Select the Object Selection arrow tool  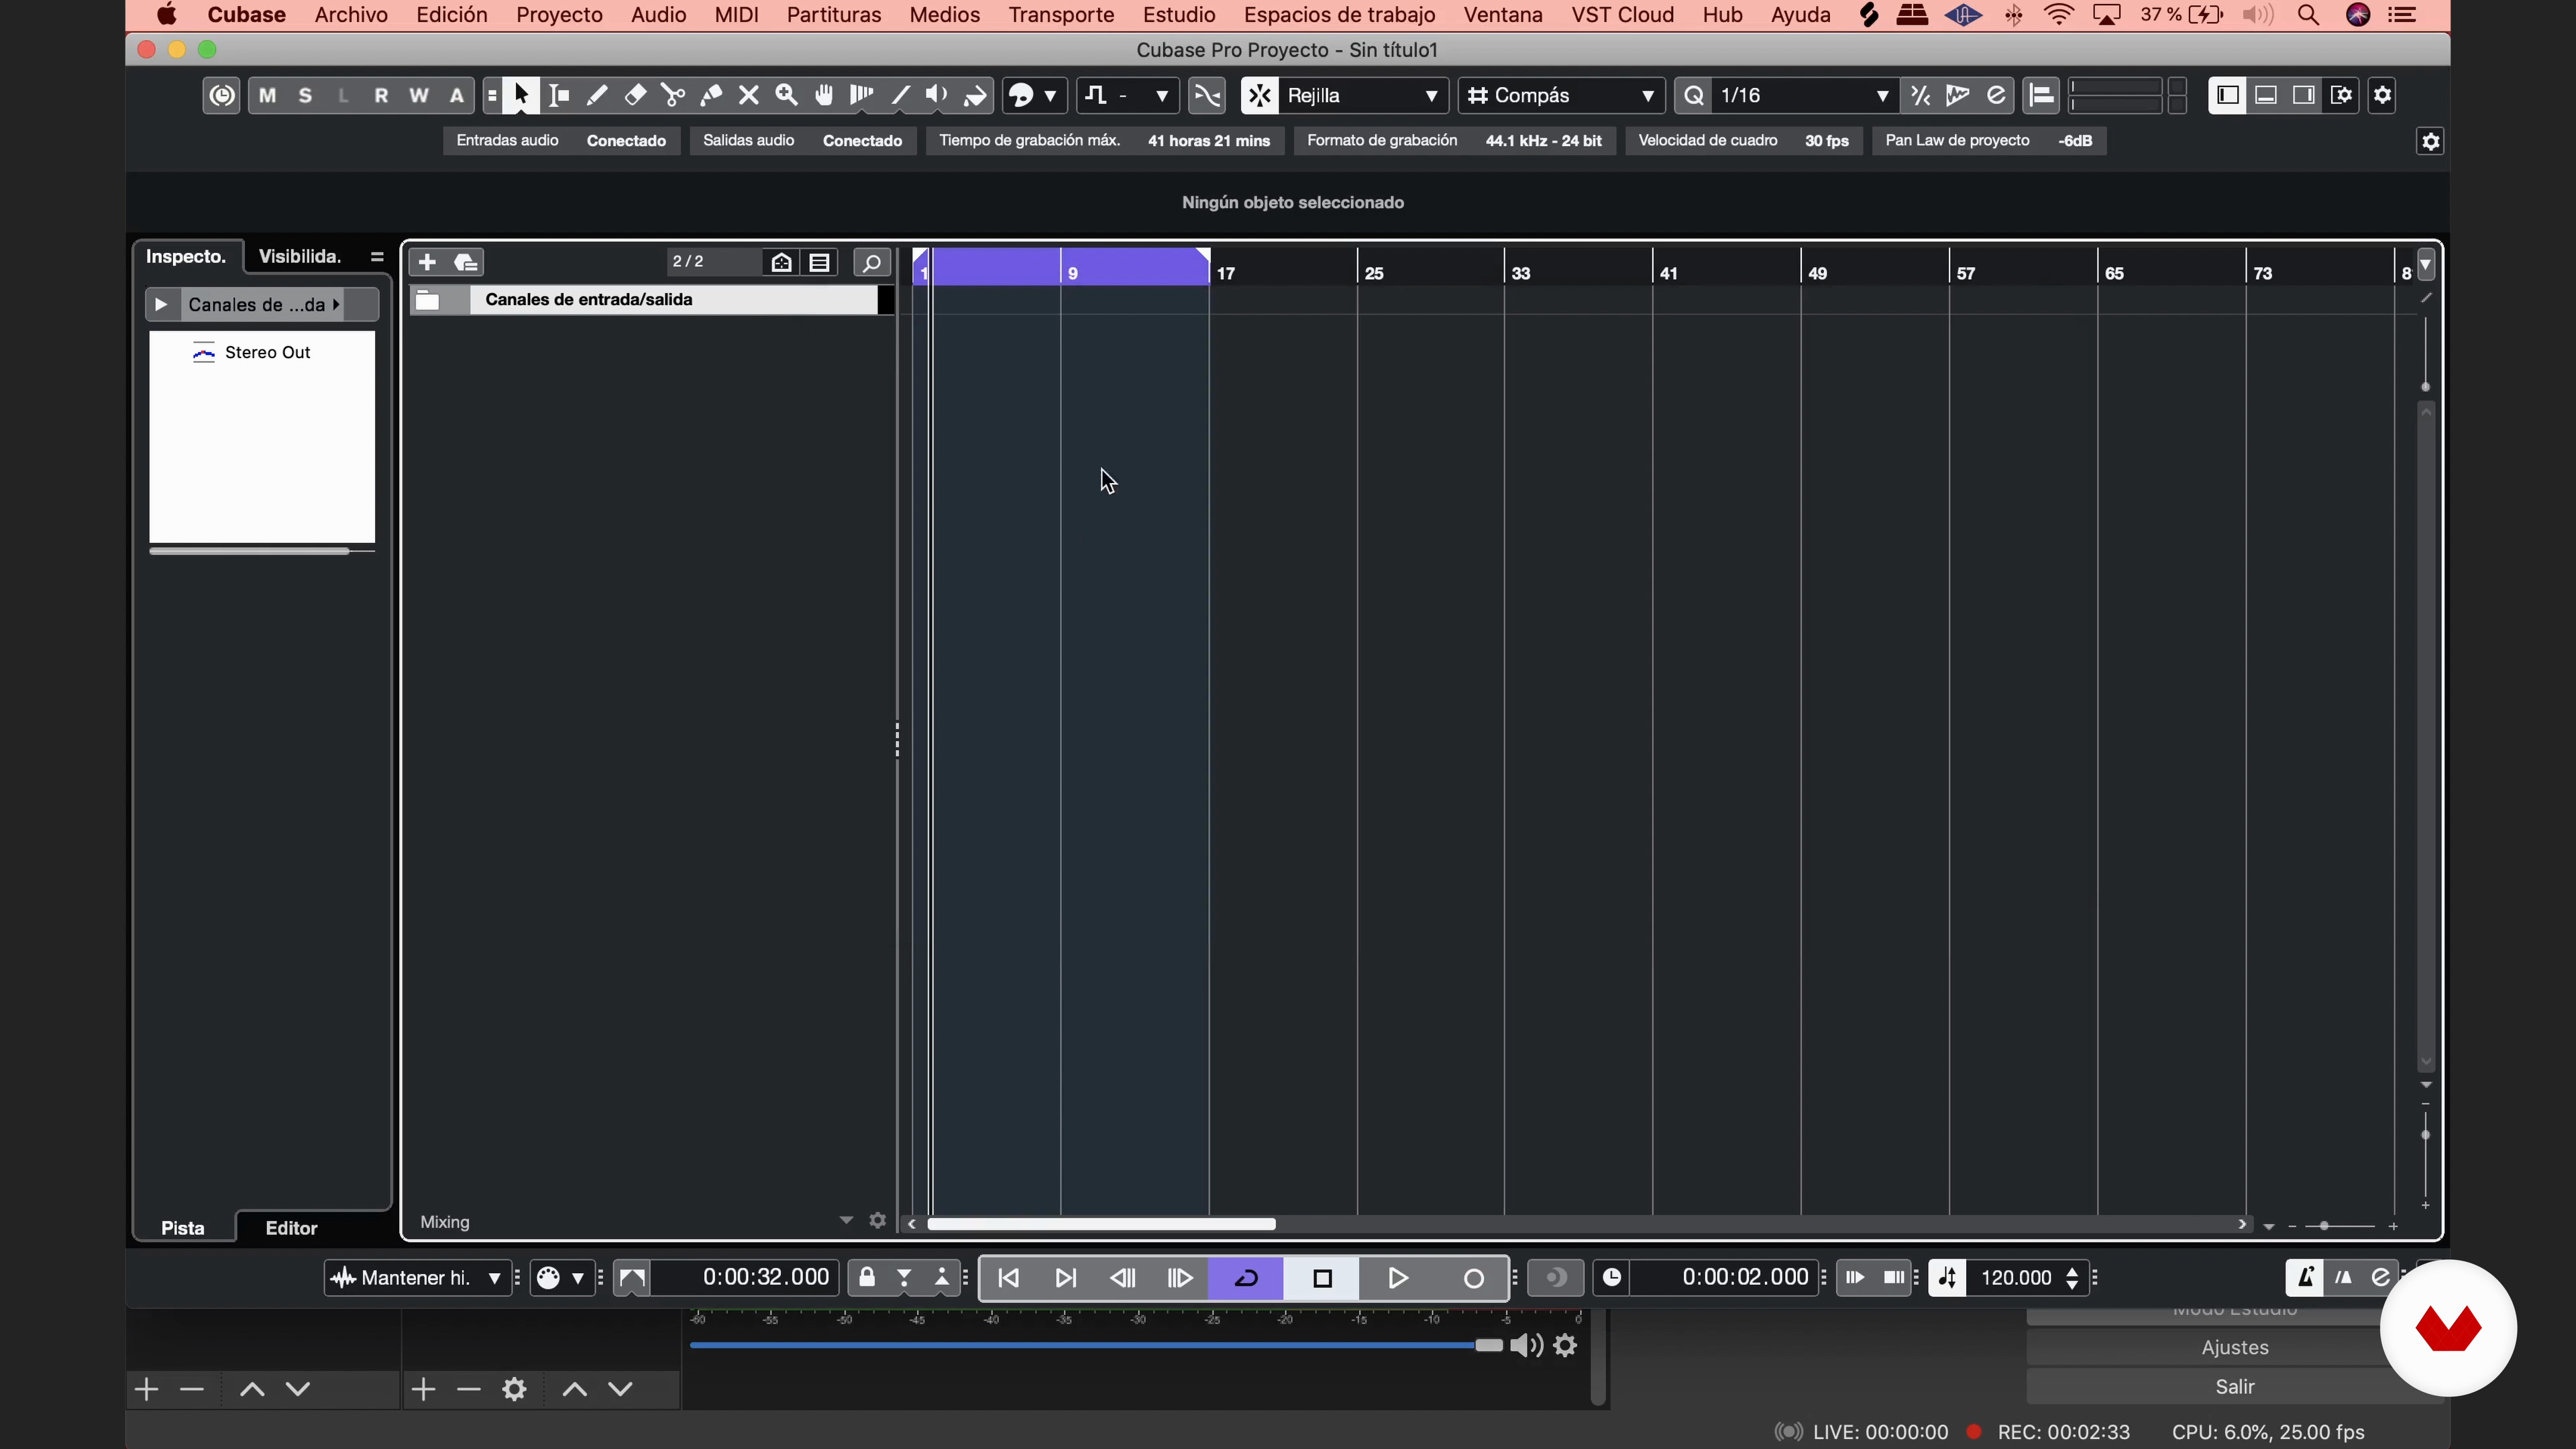point(520,95)
